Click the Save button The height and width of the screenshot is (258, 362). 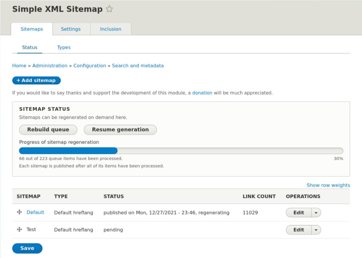(27, 248)
